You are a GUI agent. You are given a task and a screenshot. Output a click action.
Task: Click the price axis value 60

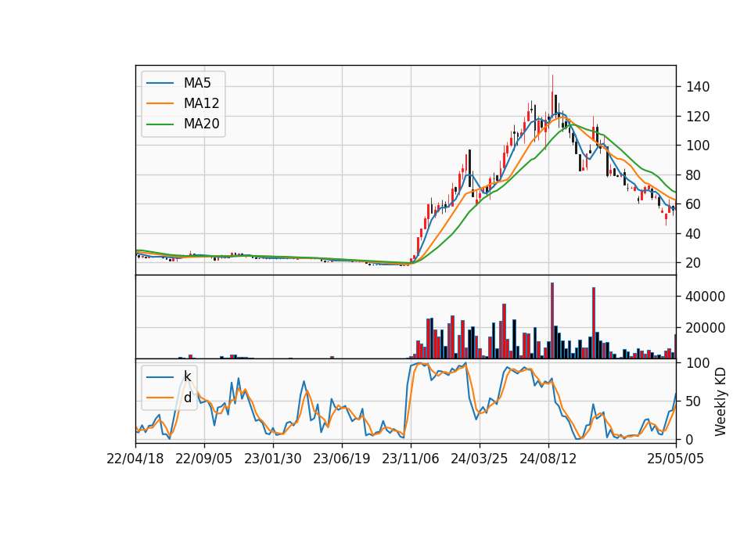pyautogui.click(x=695, y=204)
